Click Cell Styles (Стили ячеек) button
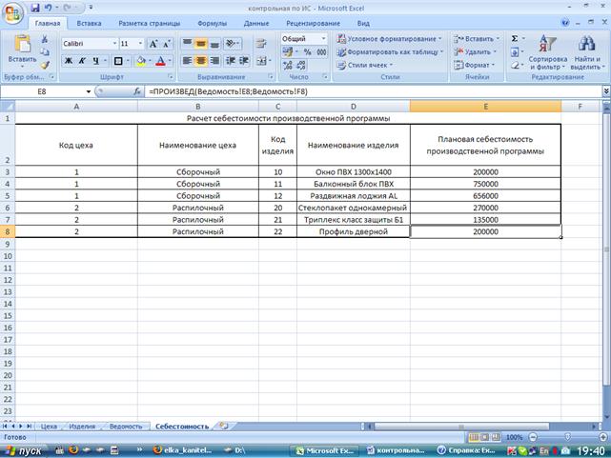The height and width of the screenshot is (458, 611). (372, 65)
